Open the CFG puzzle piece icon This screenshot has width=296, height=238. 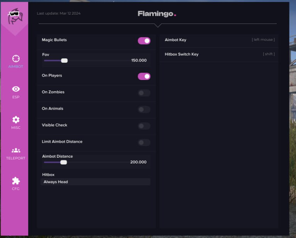(x=16, y=181)
